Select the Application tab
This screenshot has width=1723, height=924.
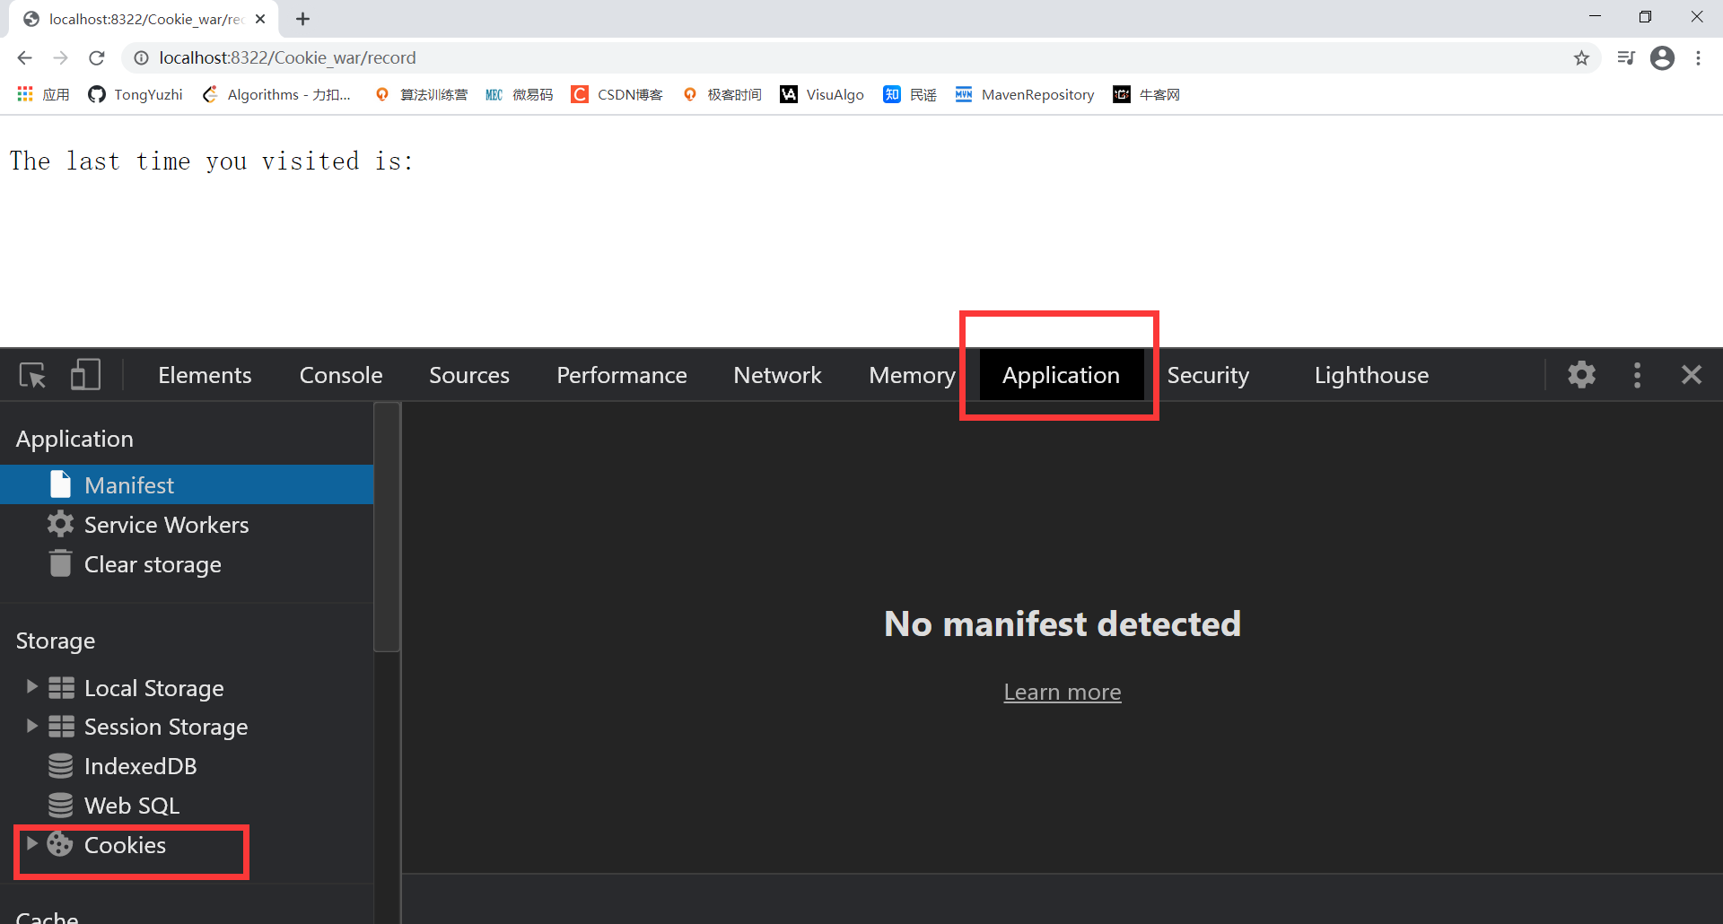[x=1061, y=375]
